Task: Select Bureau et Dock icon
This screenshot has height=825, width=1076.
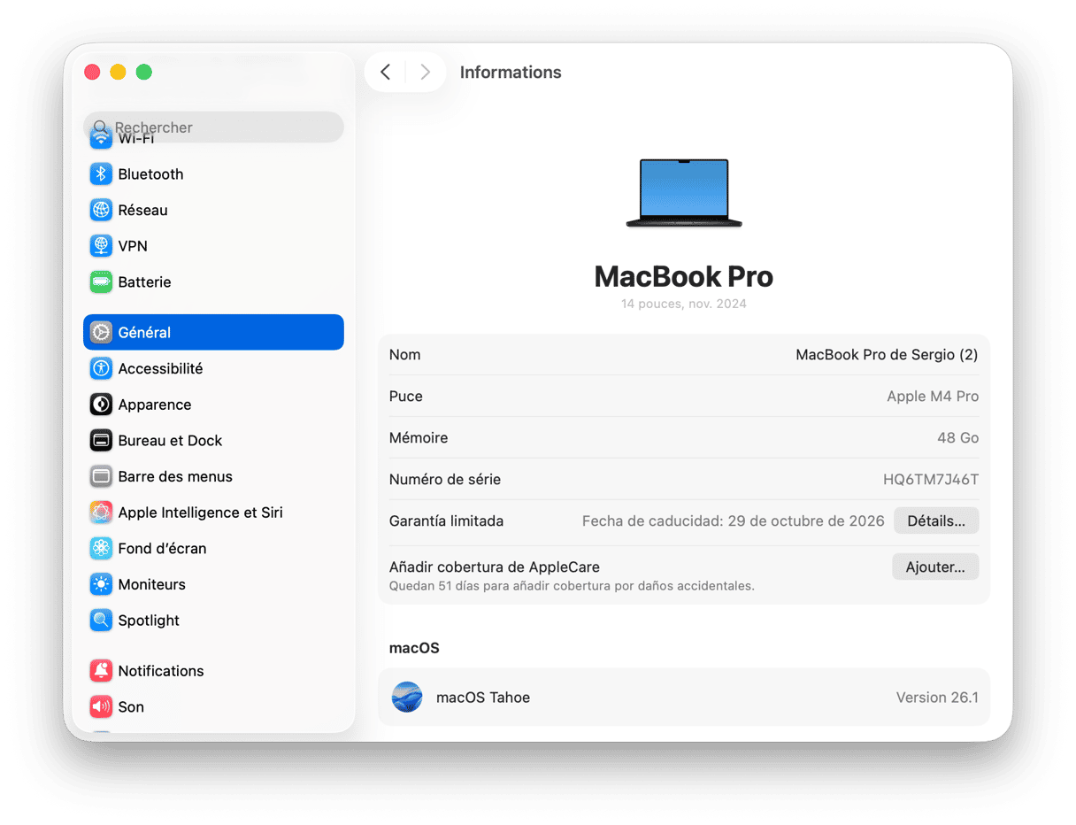Action: tap(101, 441)
